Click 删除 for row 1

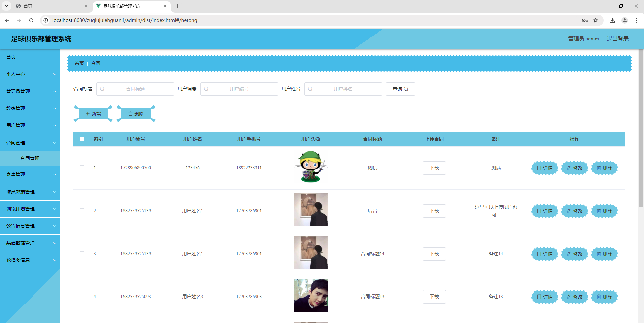(x=604, y=168)
